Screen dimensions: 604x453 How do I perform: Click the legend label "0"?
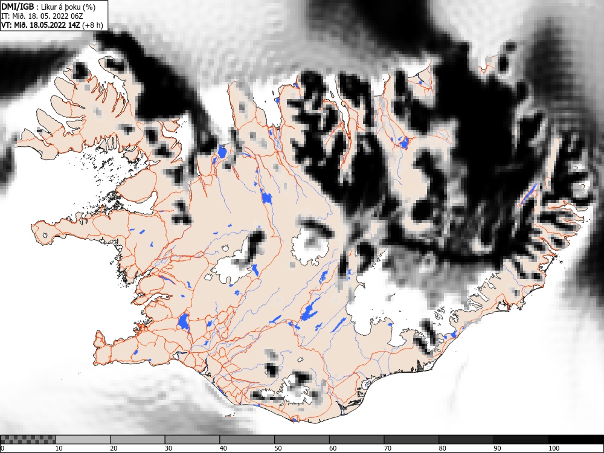point(2,448)
